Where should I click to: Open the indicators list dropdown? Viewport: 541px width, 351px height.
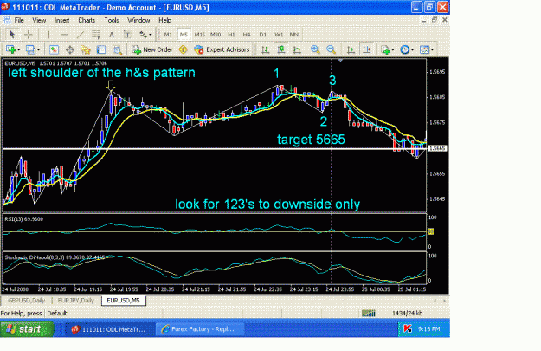click(x=388, y=49)
